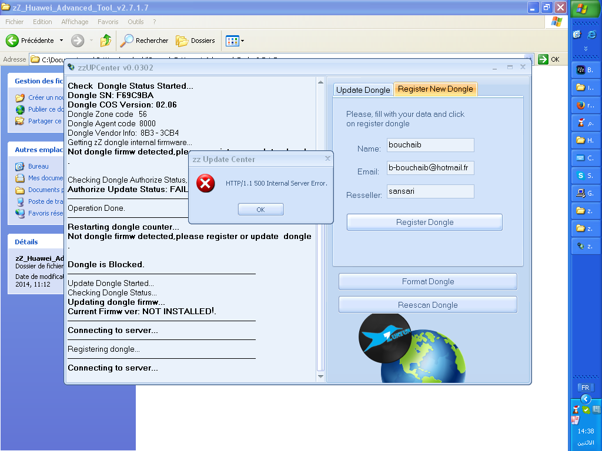Open the zzUPCenter taskbar item
The image size is (602, 451).
coord(586,246)
